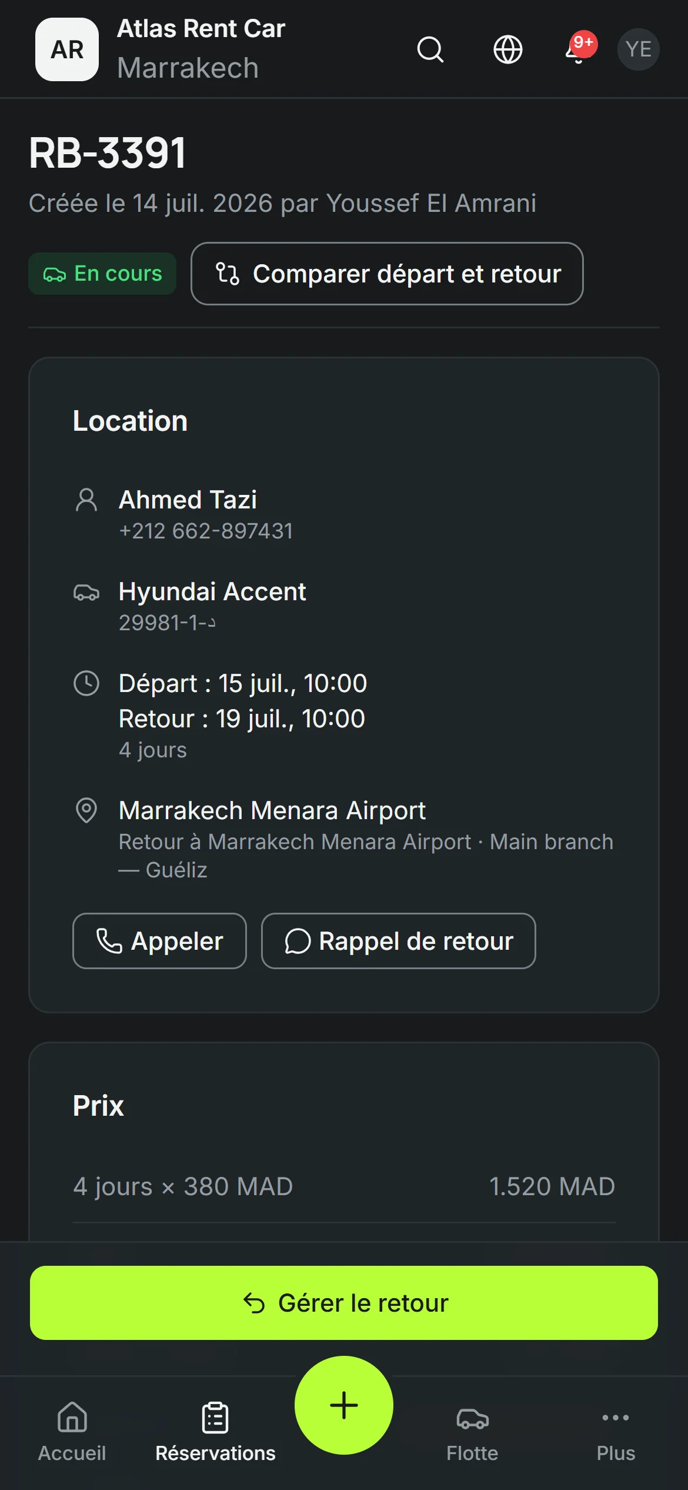This screenshot has height=1490, width=688.
Task: Send a Rappel de retour message
Action: [399, 941]
